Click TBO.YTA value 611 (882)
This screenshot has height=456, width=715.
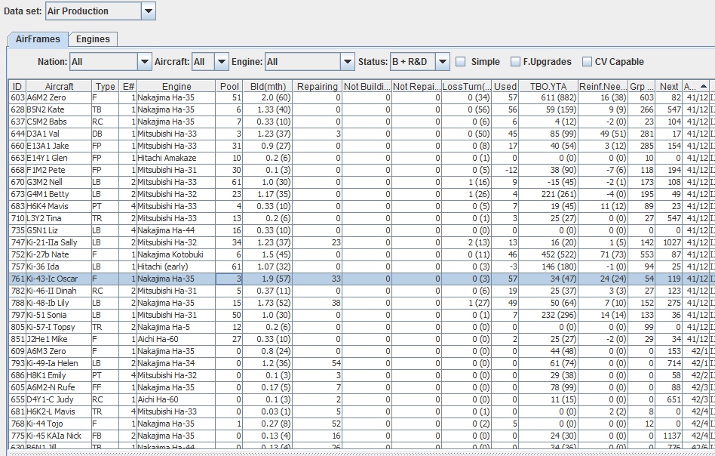(548, 97)
